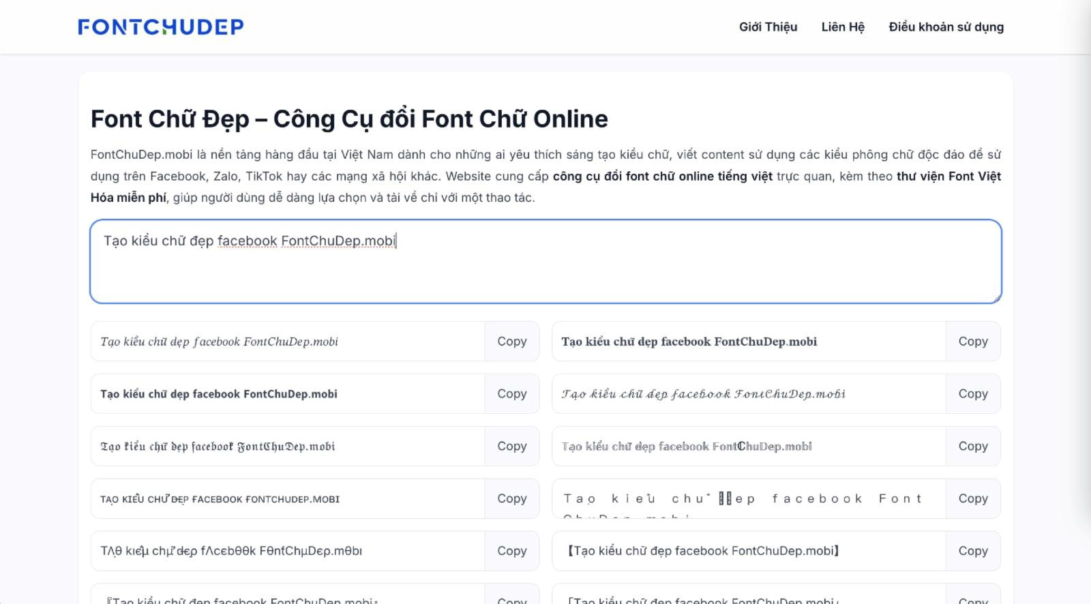Copy the bold sans-serif font result

click(x=512, y=394)
